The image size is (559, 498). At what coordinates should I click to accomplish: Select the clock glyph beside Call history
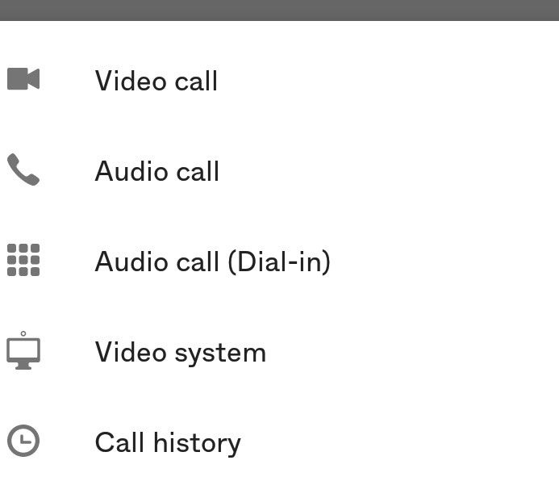23,442
